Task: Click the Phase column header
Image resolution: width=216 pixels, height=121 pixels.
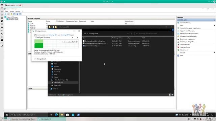Action: (48, 21)
